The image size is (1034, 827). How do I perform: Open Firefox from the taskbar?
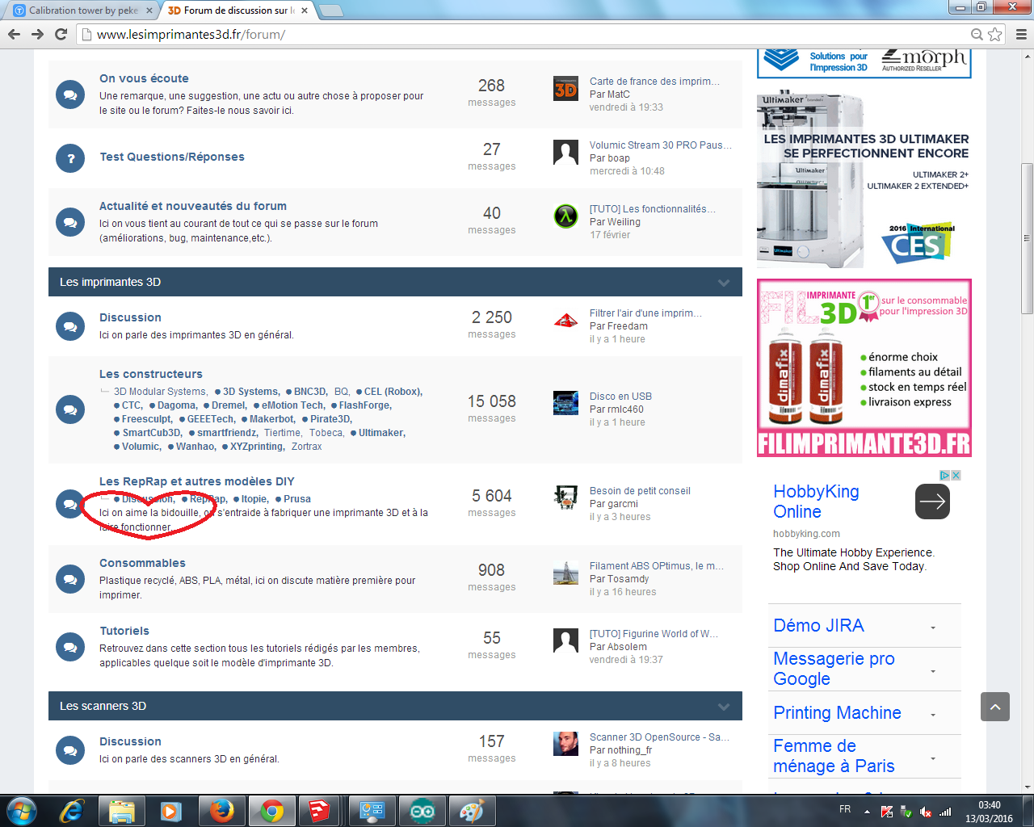tap(221, 811)
